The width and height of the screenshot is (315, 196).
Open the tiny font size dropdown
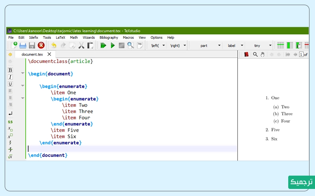pyautogui.click(x=270, y=45)
